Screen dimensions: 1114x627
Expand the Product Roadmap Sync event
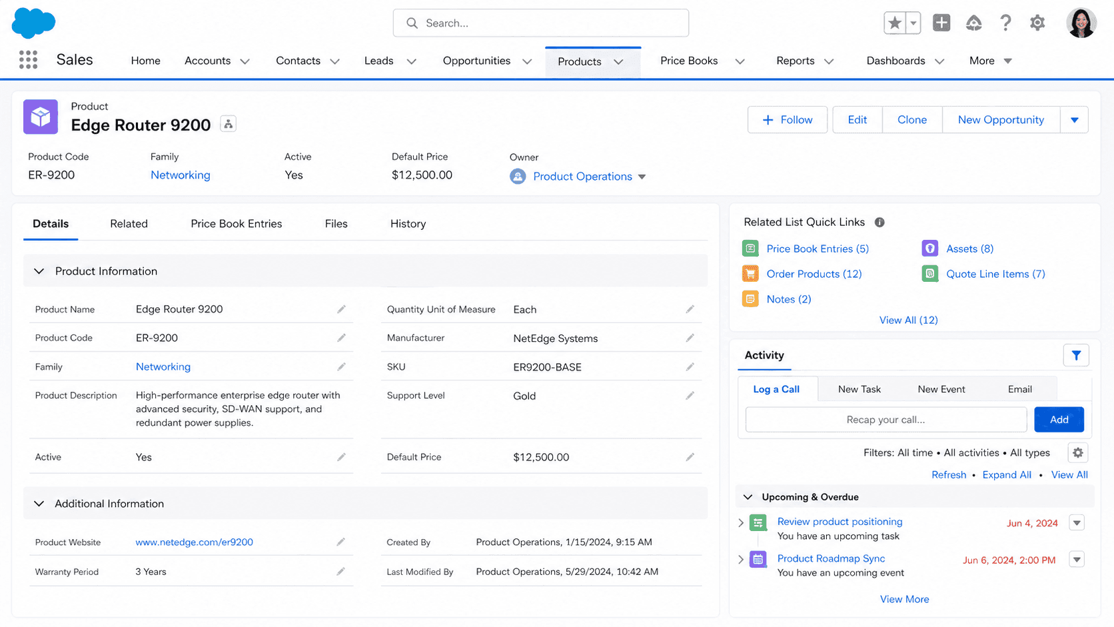click(x=741, y=559)
